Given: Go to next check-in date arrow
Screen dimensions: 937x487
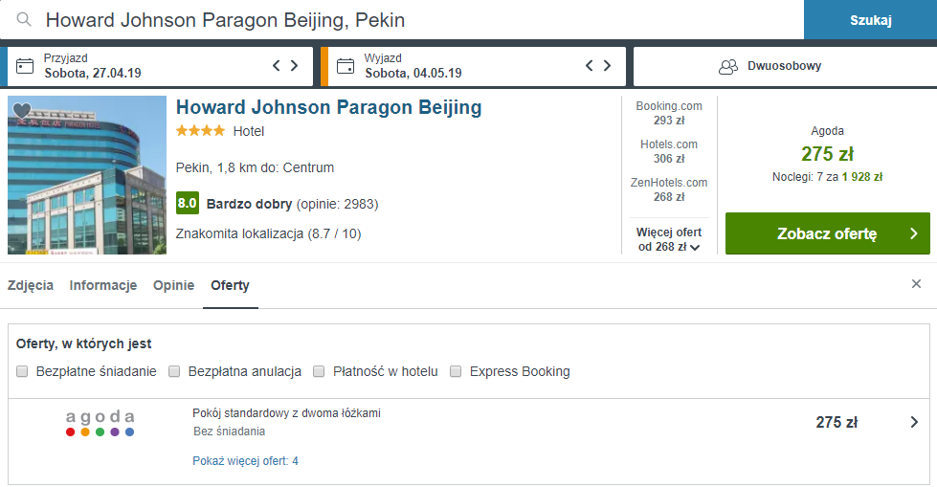Looking at the screenshot, I should pyautogui.click(x=295, y=66).
